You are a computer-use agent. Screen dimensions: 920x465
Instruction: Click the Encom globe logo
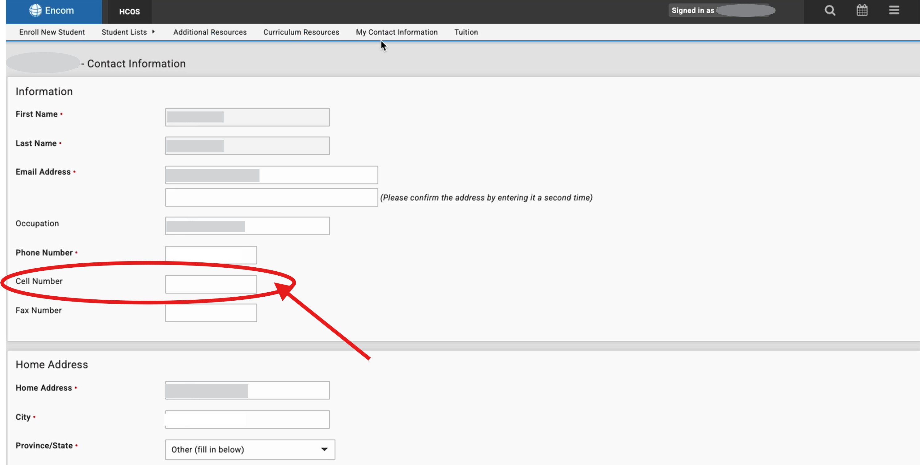(35, 10)
